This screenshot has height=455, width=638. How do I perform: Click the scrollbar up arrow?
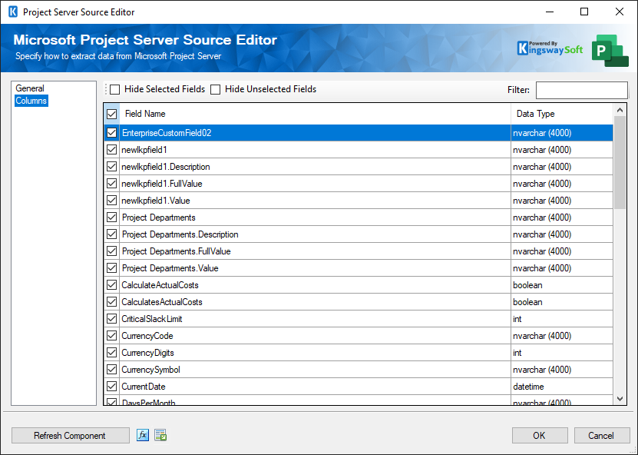tap(620, 111)
